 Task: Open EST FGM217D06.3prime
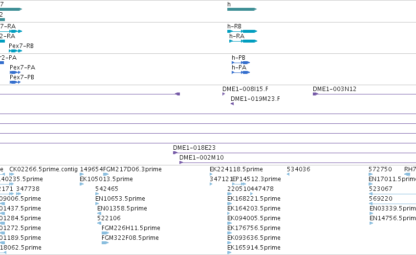106,174
